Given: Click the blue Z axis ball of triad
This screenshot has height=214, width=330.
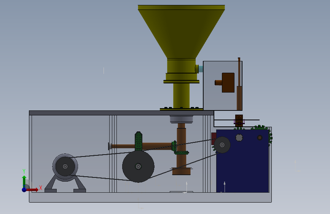Looking at the screenshot, I should pos(24,190).
